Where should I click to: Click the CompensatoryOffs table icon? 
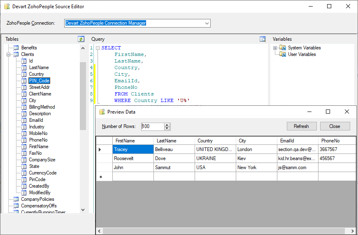16,206
